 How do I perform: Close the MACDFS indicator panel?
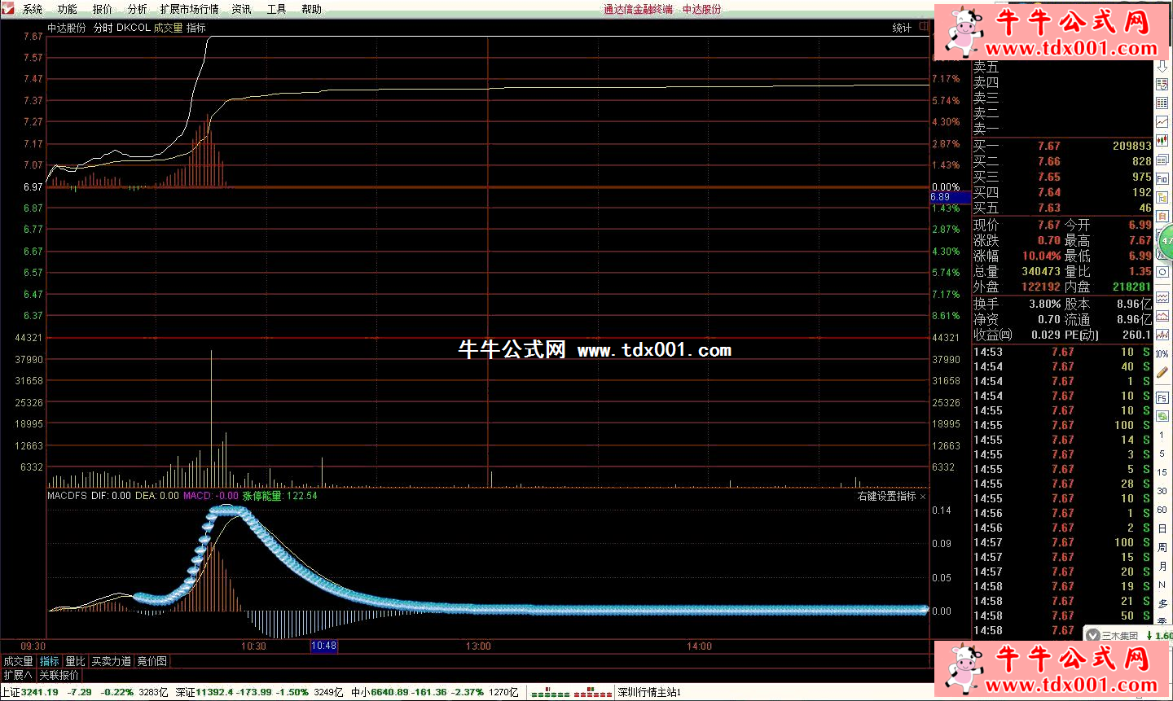click(923, 496)
